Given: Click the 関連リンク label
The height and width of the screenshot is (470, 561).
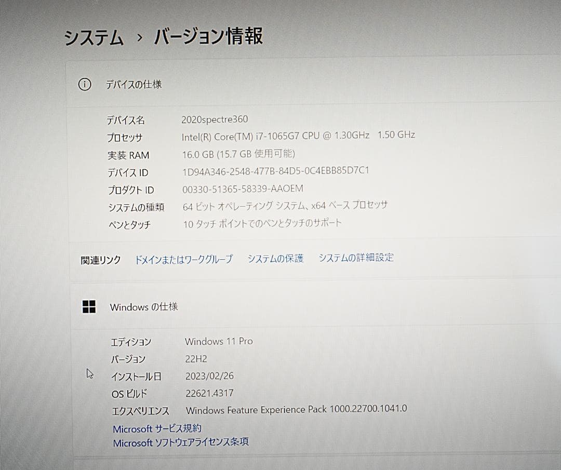Looking at the screenshot, I should point(101,260).
